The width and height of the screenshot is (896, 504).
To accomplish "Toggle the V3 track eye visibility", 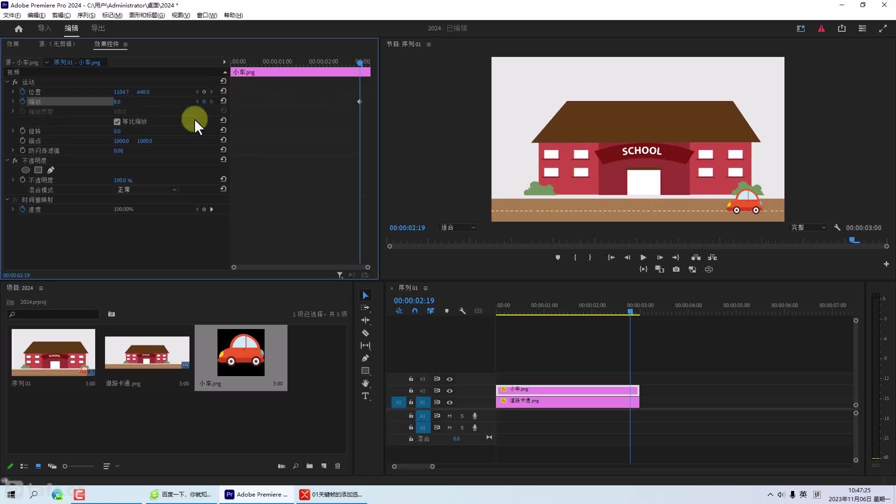I will [x=449, y=379].
